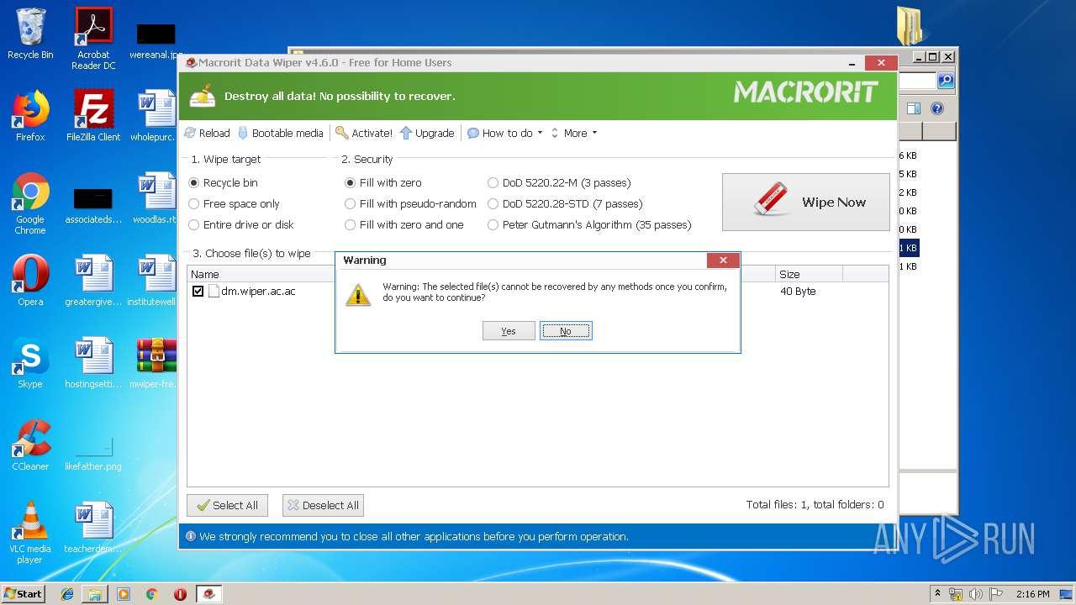This screenshot has height=605, width=1076.
Task: Select Fill with zero security
Action: (x=383, y=182)
